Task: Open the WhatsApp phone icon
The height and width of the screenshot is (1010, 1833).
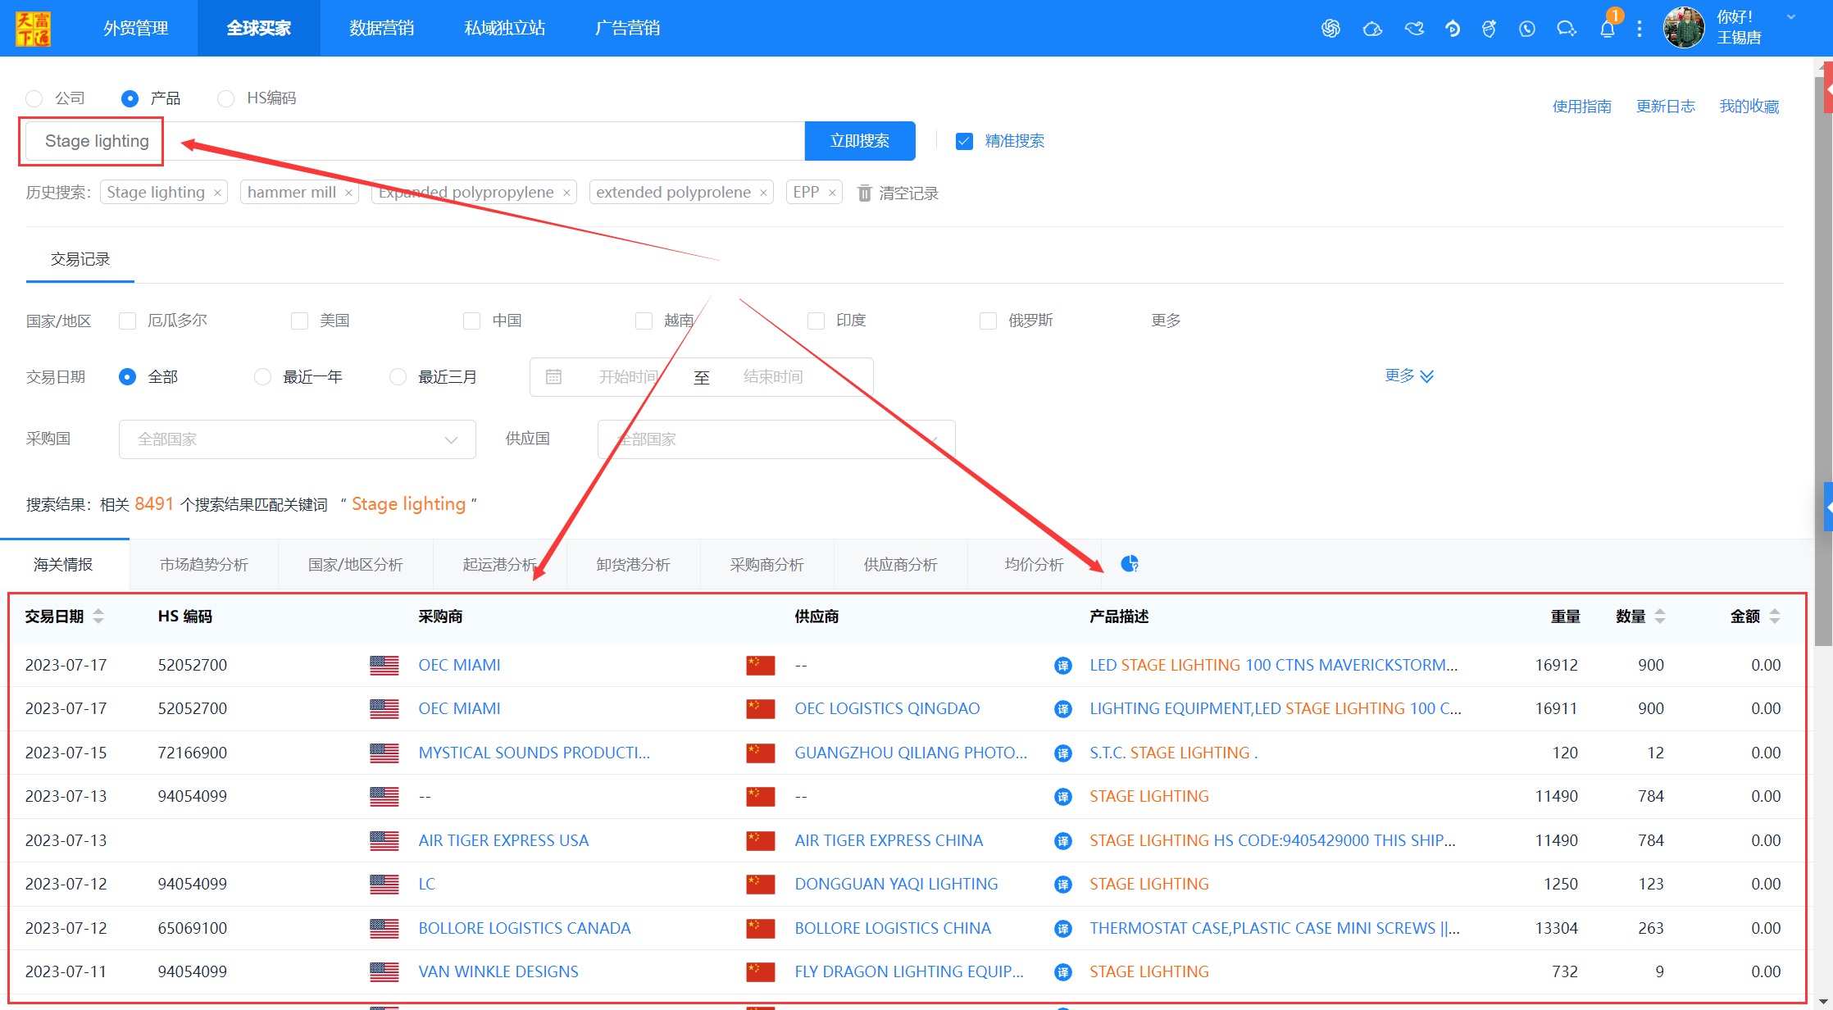Action: click(x=1527, y=29)
